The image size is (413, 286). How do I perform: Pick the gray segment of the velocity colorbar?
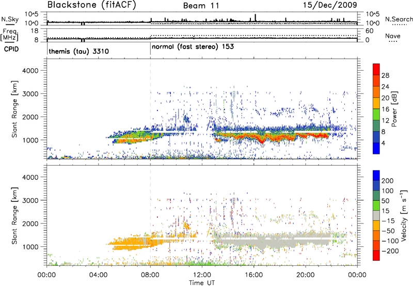(376, 216)
